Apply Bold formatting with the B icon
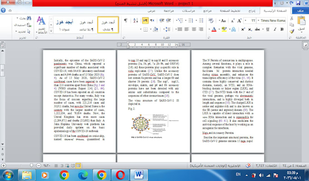 click(x=282, y=30)
